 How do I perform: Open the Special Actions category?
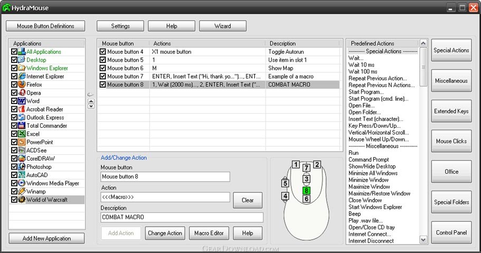pyautogui.click(x=451, y=50)
